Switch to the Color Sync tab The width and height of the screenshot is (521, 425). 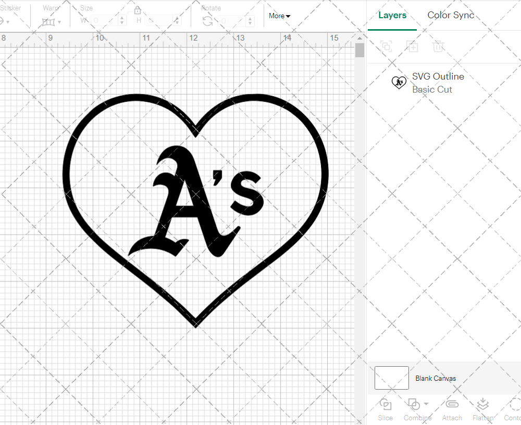pos(451,15)
